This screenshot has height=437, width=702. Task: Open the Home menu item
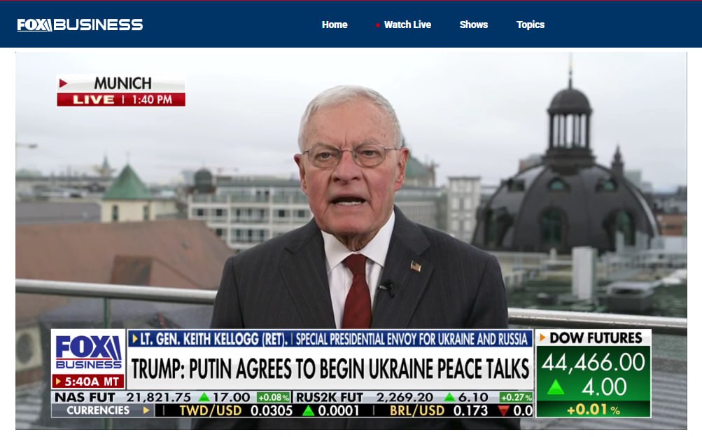[335, 25]
